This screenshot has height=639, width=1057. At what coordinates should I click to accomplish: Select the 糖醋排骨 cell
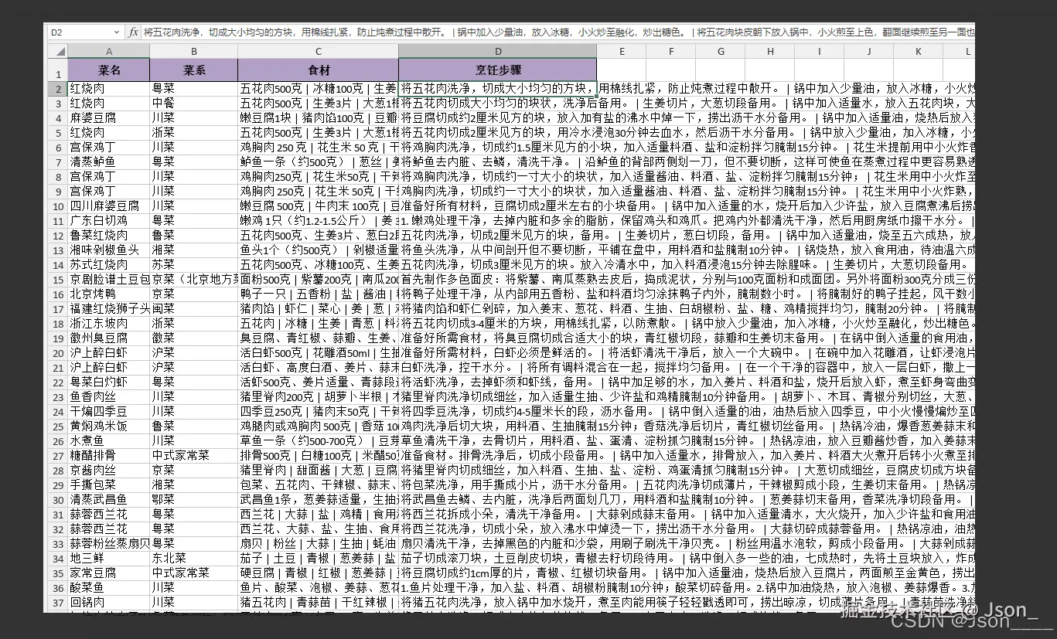pos(108,455)
